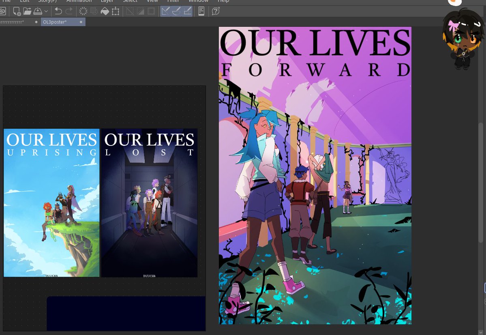The width and height of the screenshot is (486, 335).
Task: Open the Animation menu
Action: coord(79,1)
